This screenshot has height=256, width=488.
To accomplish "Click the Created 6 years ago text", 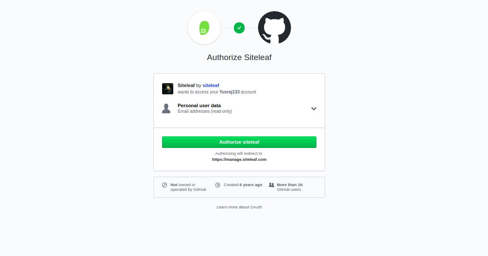I will 243,185.
